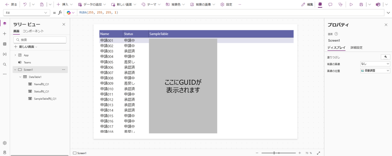This screenshot has width=392, height=156.
Task: Click the 戻る (Back) button
Action: [11, 5]
